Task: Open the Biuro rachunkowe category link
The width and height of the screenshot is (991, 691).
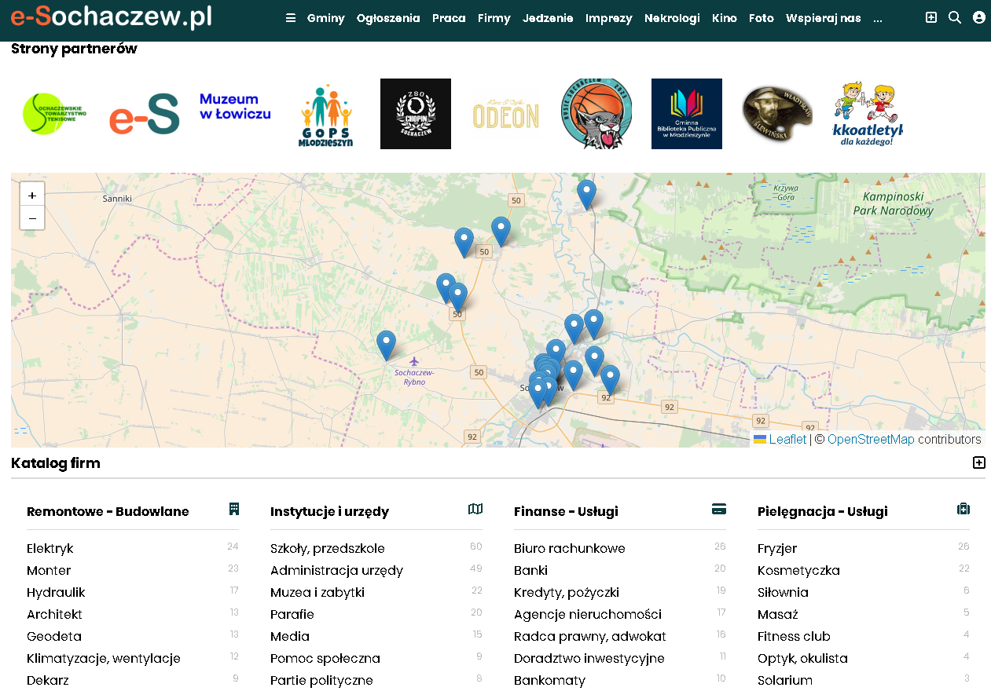Action: tap(570, 548)
